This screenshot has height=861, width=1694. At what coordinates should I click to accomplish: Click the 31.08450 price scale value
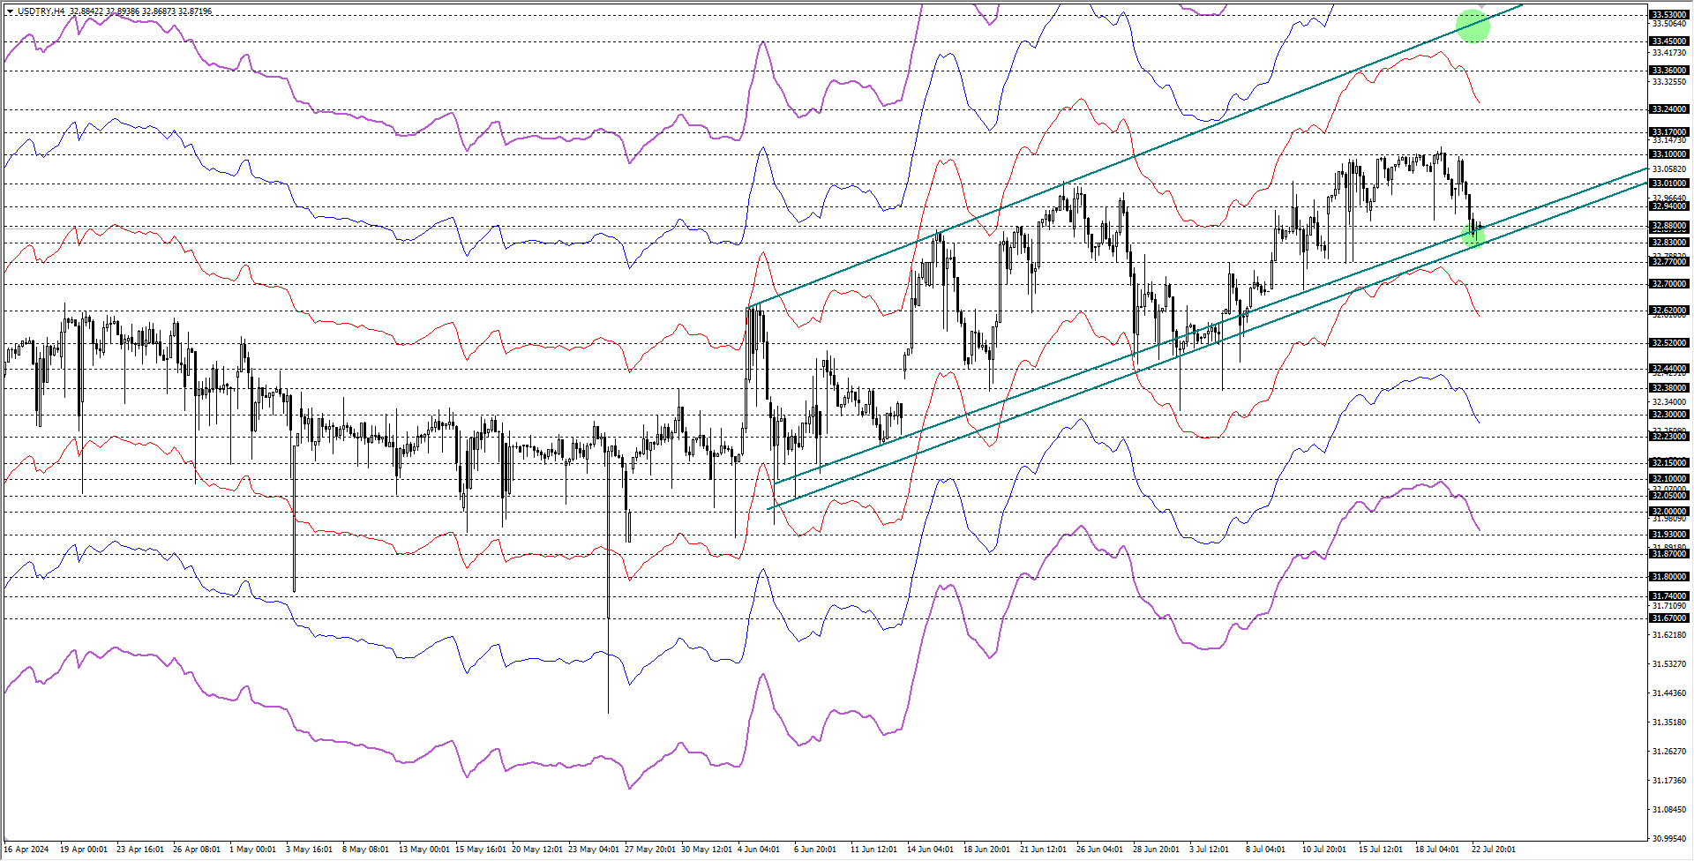1668,810
